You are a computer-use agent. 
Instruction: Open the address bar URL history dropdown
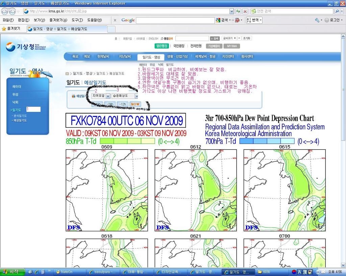click(231, 11)
